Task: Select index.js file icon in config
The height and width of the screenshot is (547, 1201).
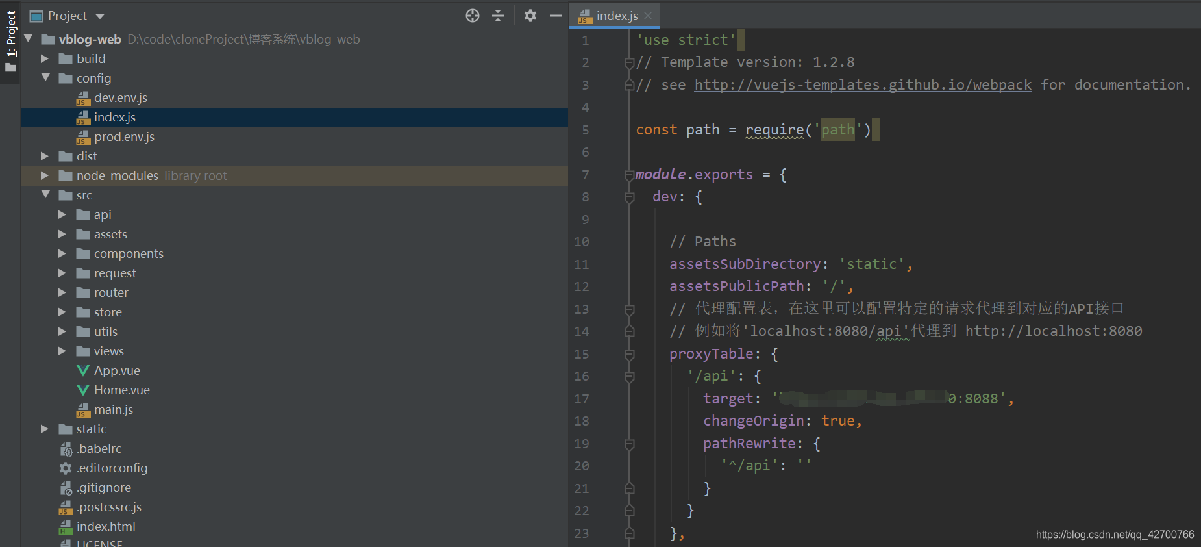Action: point(83,118)
